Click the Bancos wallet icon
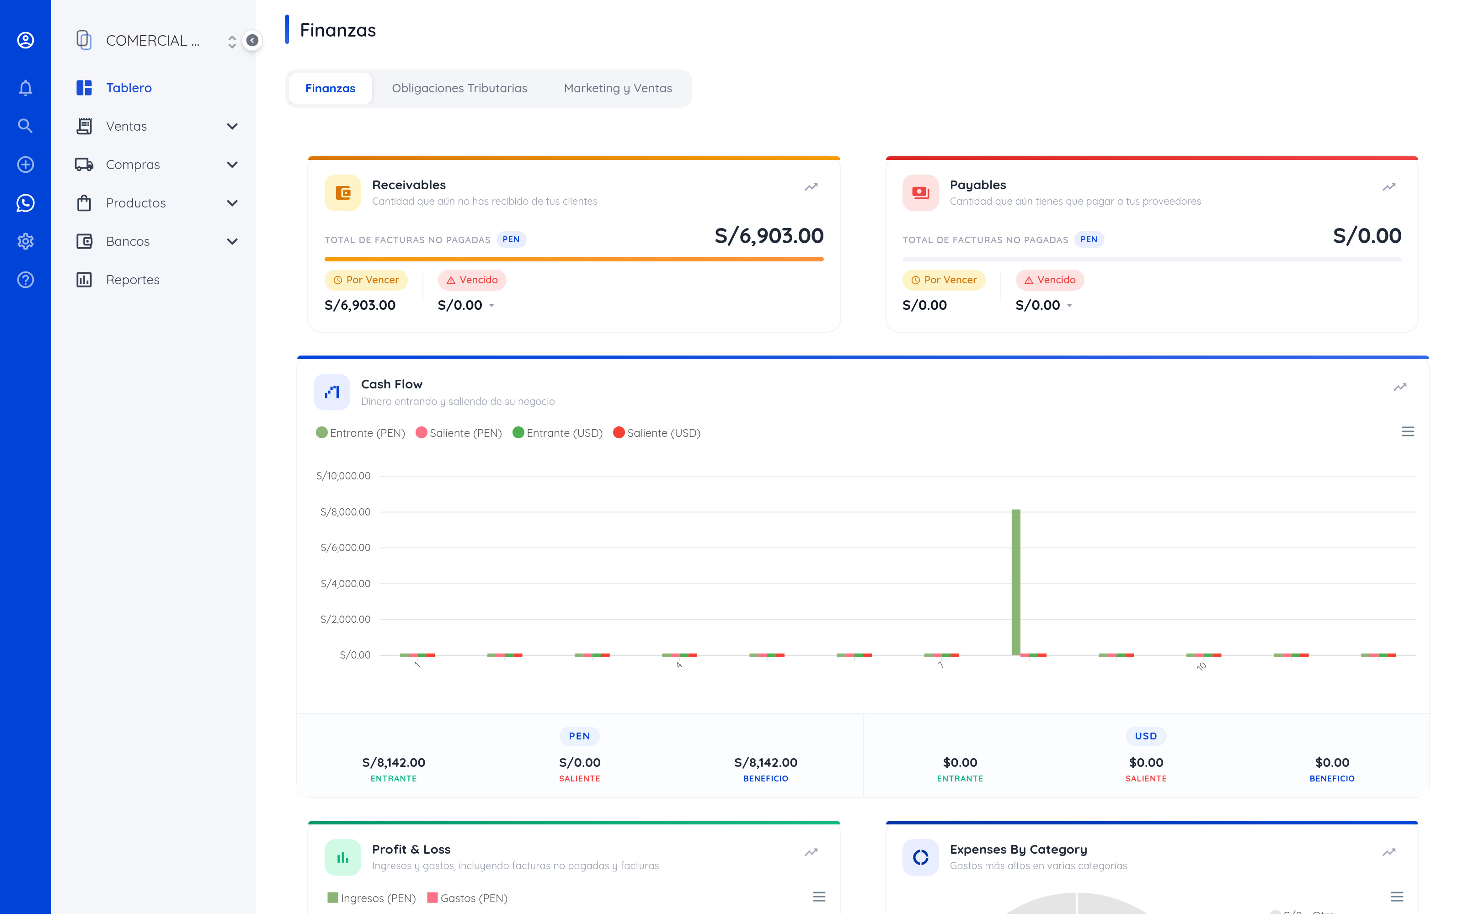Image resolution: width=1463 pixels, height=914 pixels. point(84,241)
